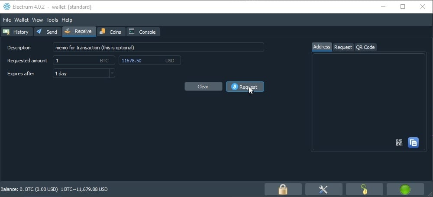Click the empty address display text area
433x197 pixels.
pos(368,102)
